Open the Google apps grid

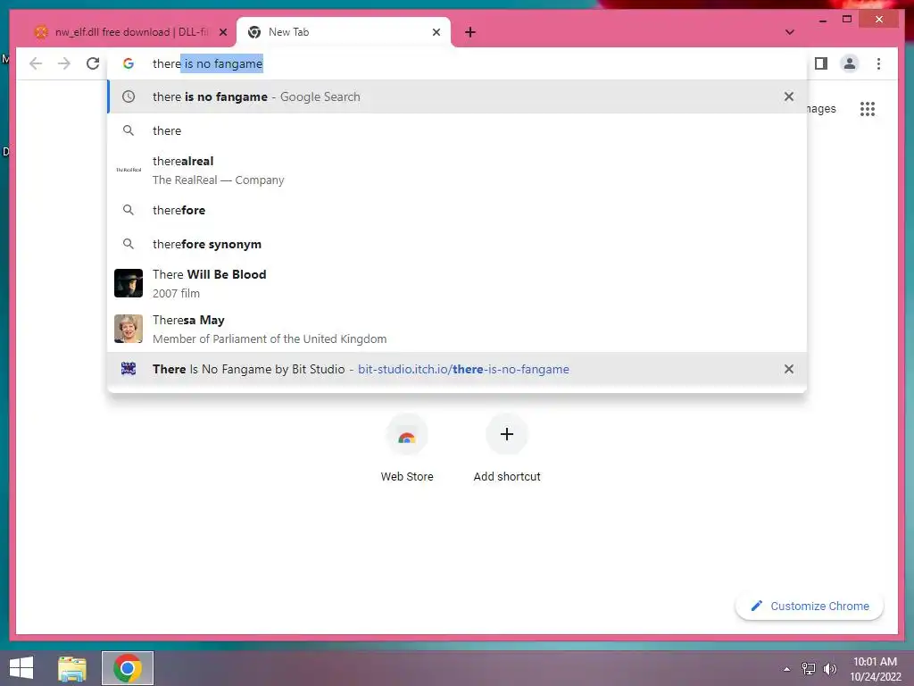coord(868,109)
